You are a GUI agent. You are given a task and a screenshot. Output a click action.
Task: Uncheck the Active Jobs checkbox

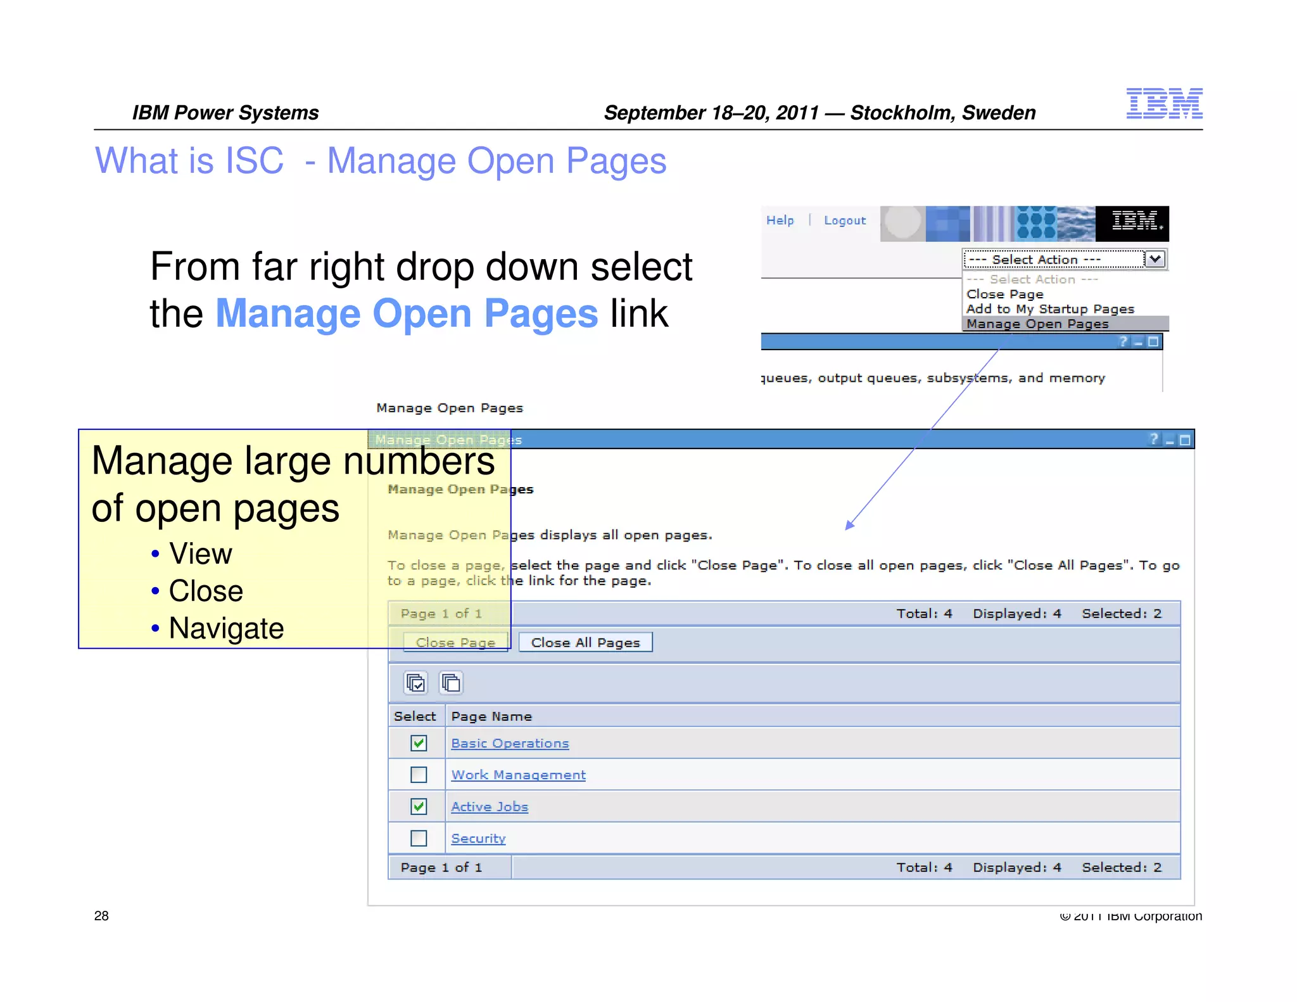pos(419,806)
